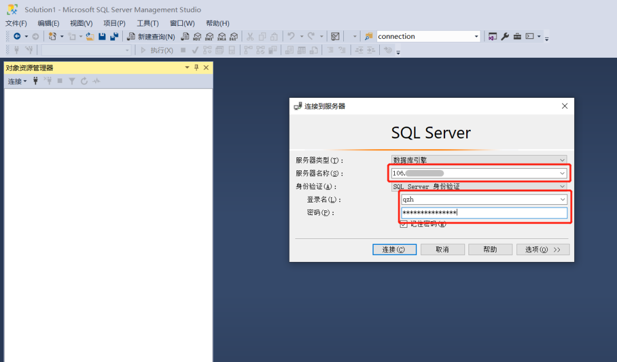Open the Help menu
This screenshot has width=617, height=362.
click(218, 23)
